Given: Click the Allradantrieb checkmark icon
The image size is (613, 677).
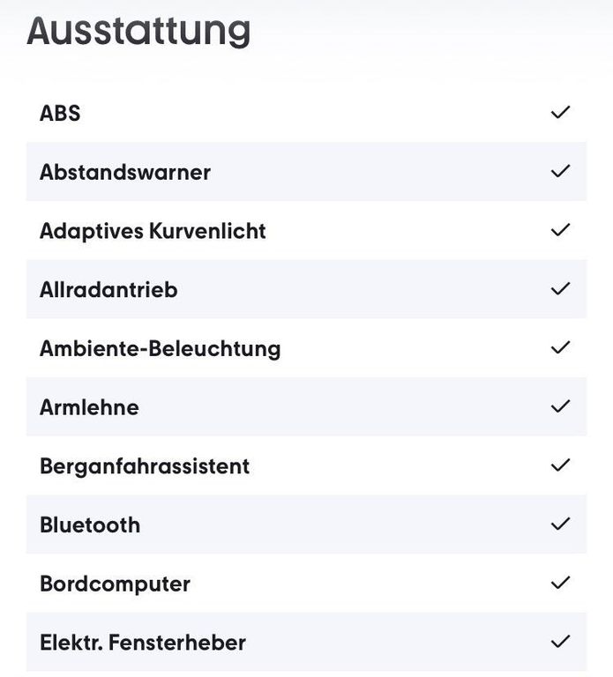Looking at the screenshot, I should coord(560,289).
